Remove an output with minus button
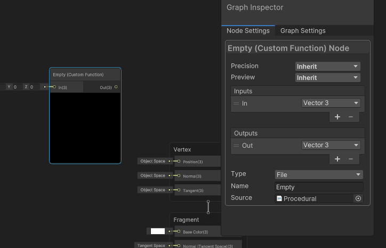Viewport: 386px width, 248px height. tap(351, 159)
